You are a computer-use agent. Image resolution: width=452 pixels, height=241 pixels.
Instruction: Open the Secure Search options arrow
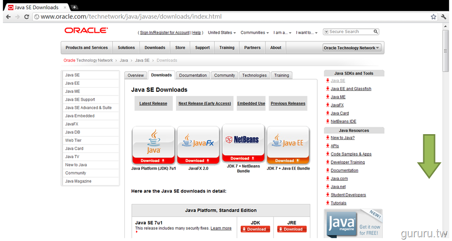click(x=326, y=32)
